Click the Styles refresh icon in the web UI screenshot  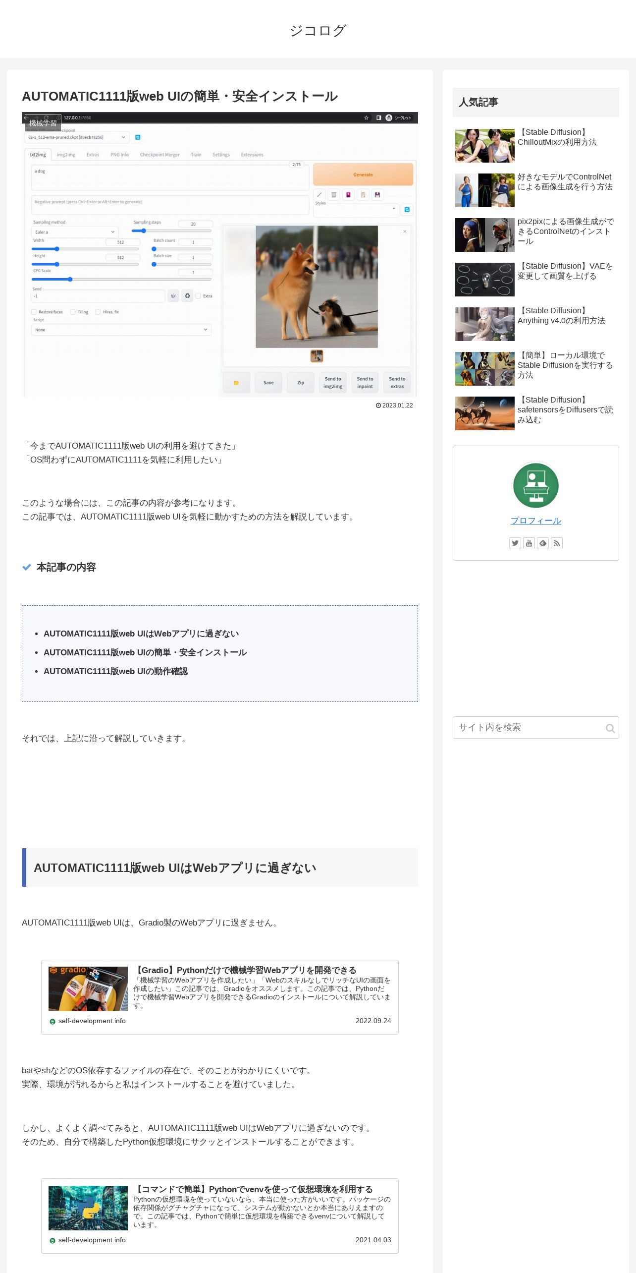407,210
